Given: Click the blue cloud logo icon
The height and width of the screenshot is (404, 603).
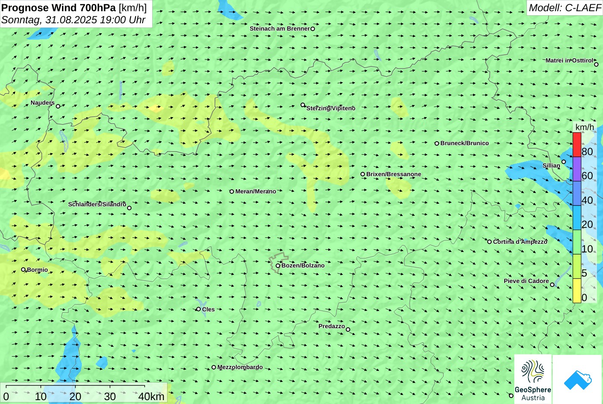Looking at the screenshot, I should tap(578, 380).
